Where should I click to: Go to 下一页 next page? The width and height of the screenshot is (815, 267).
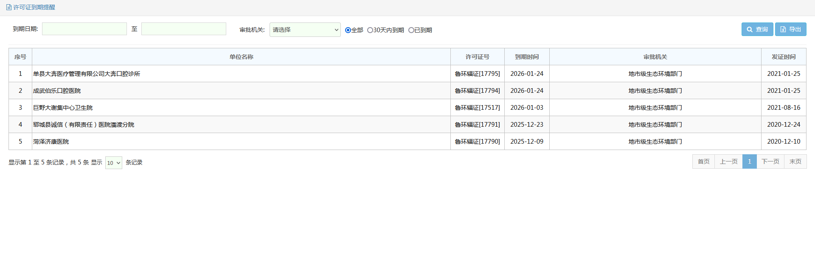point(770,161)
